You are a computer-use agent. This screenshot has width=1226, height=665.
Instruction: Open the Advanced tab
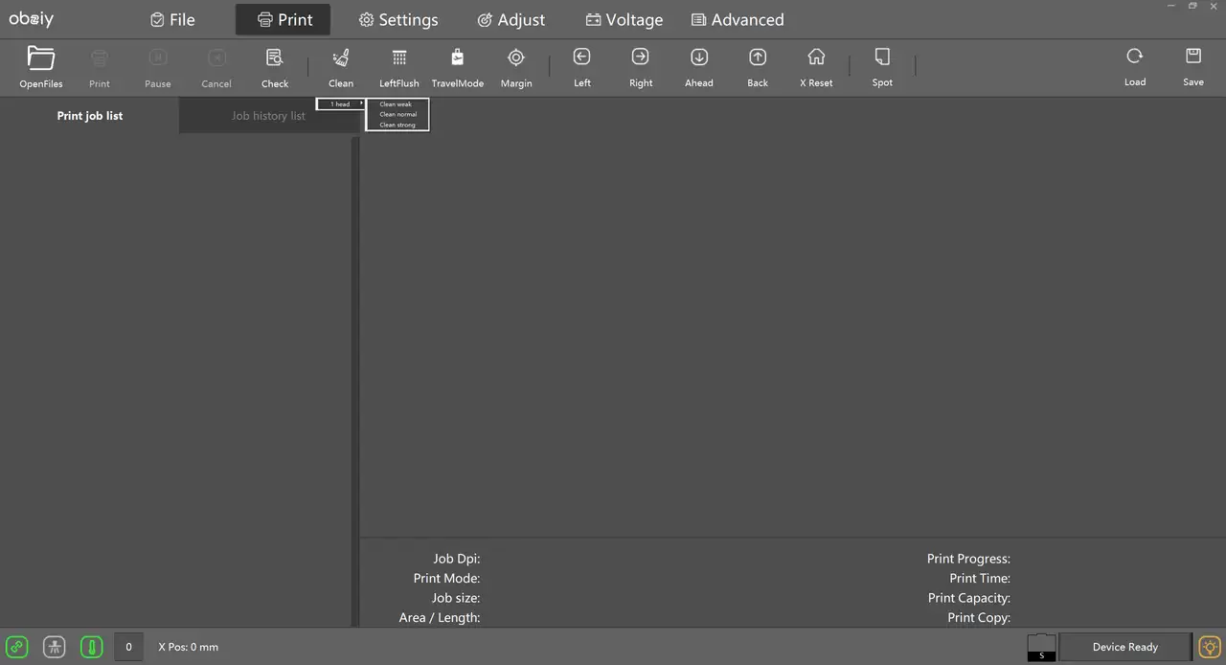[738, 19]
